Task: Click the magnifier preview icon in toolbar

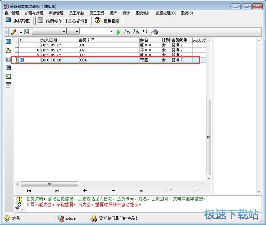Action: pos(27,32)
